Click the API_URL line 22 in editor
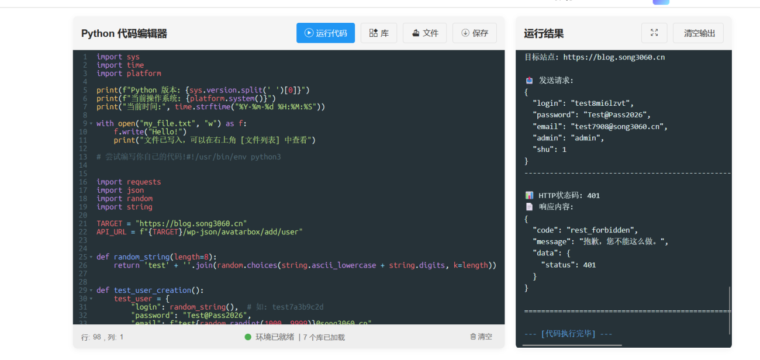Image resolution: width=760 pixels, height=360 pixels. [199, 232]
